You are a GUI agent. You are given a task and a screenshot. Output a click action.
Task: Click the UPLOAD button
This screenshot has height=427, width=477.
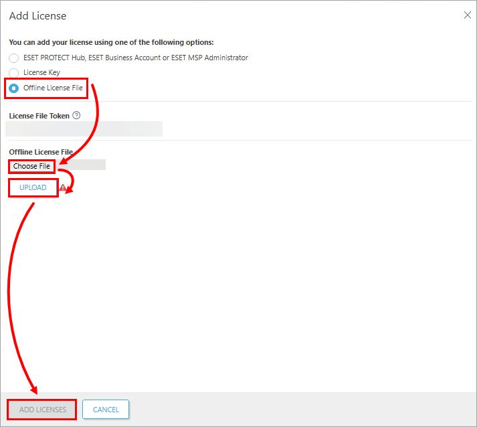point(33,187)
